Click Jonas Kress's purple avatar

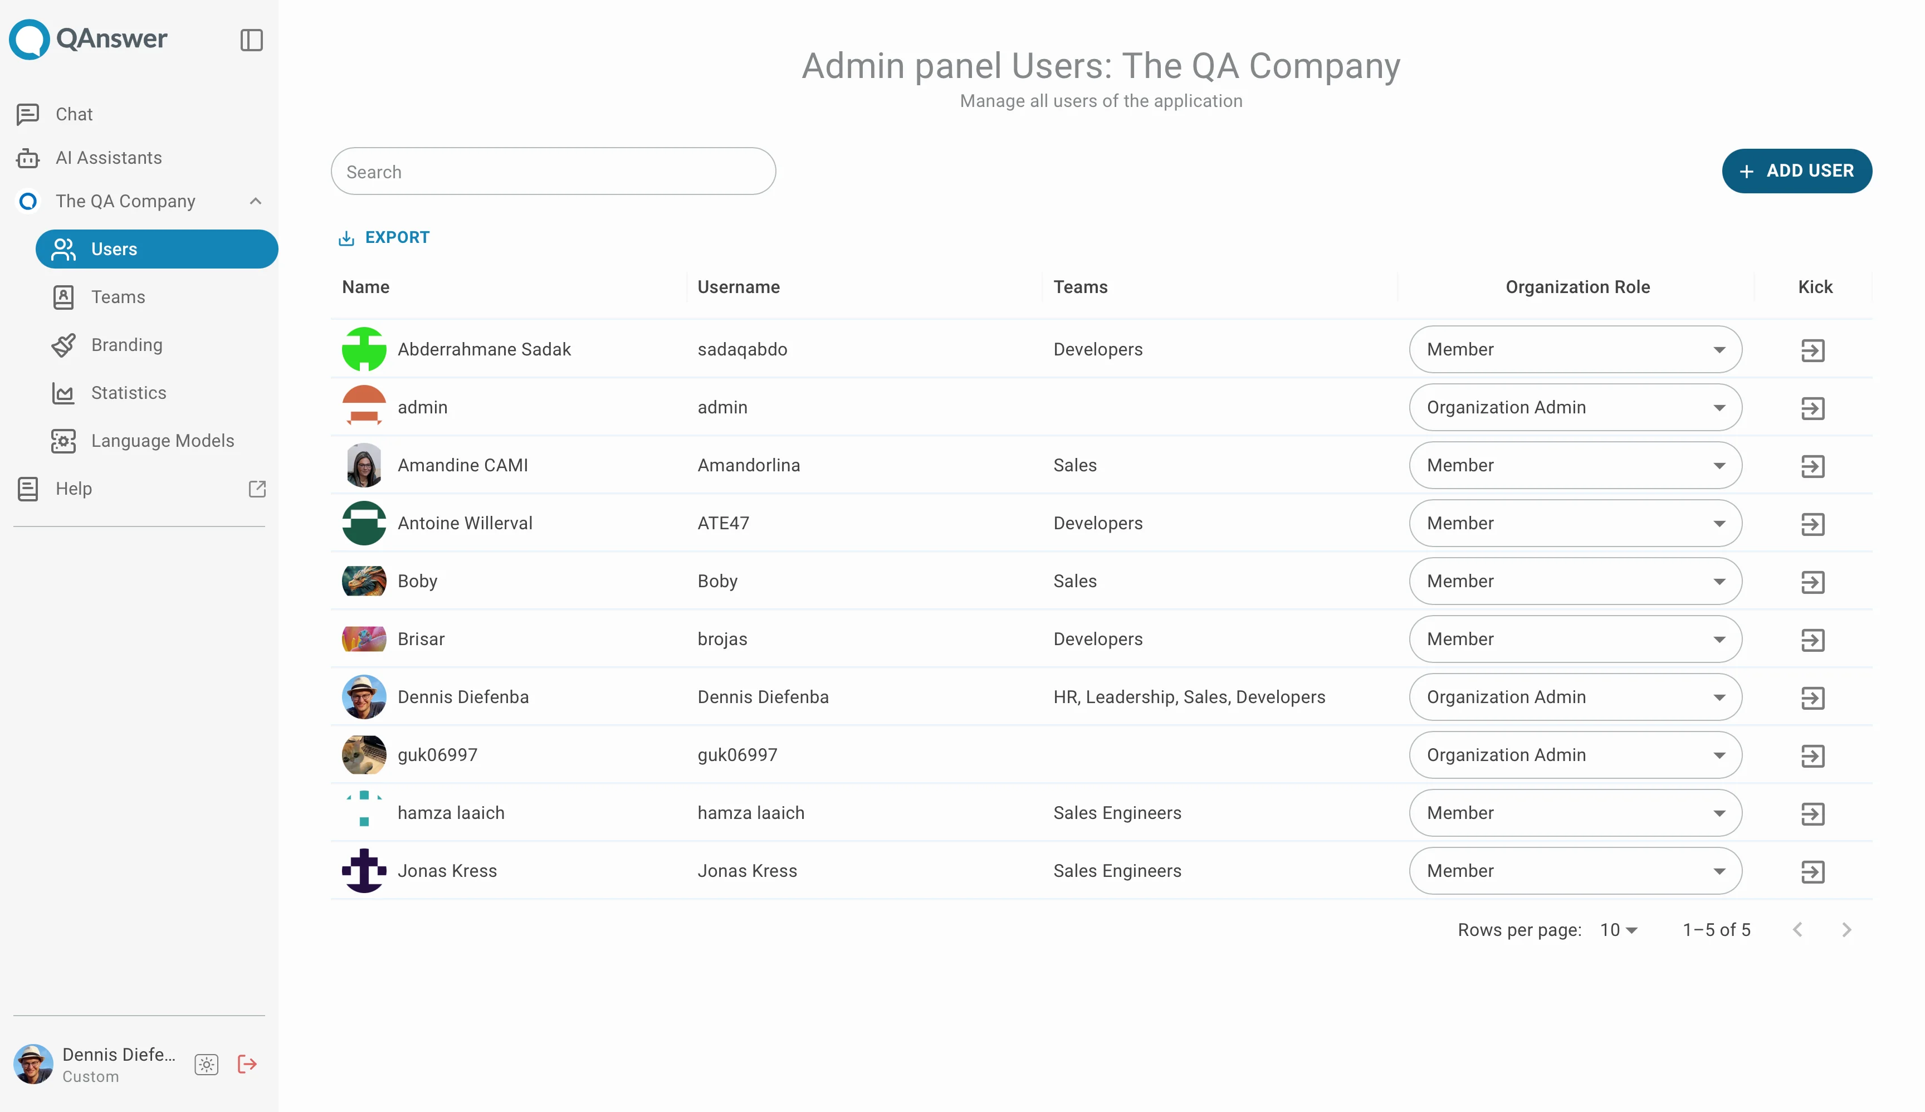[x=364, y=871]
